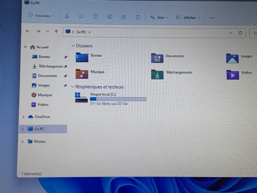Image resolution: width=257 pixels, height=193 pixels.
Task: Click the pin icon beside Téléchargements
Action: tap(66, 66)
